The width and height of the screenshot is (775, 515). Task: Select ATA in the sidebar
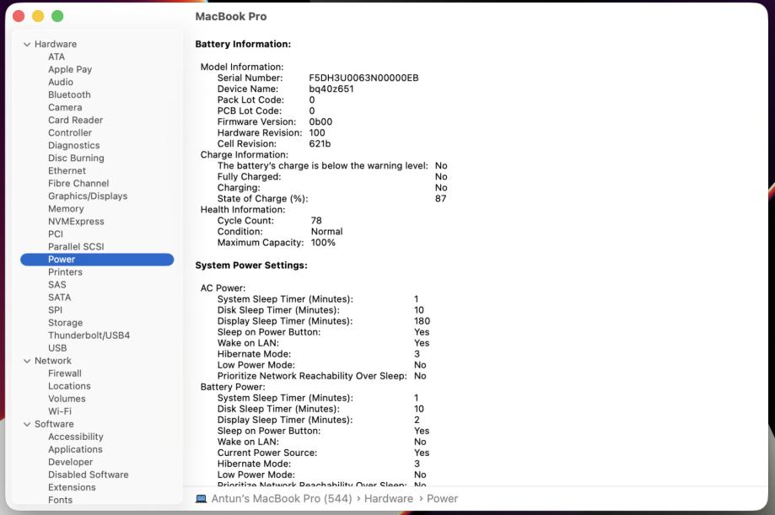[x=57, y=56]
